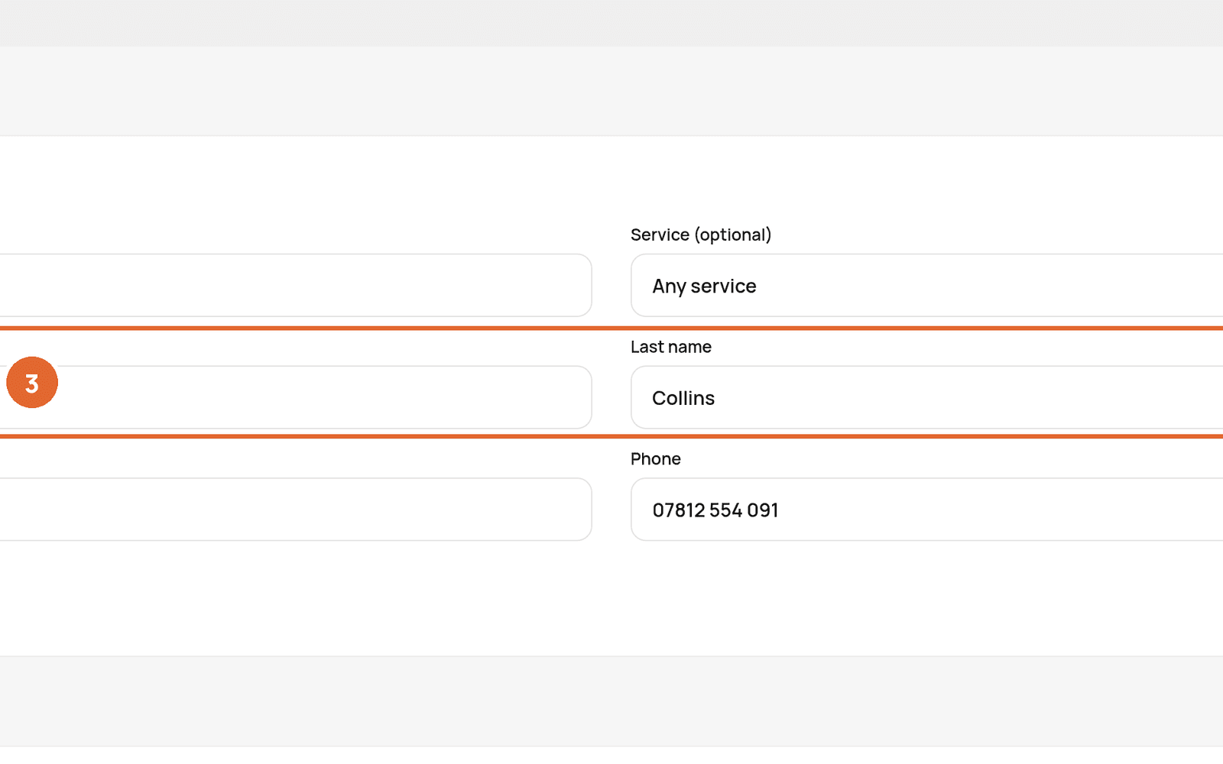Click the Last name label
Viewport: 1223px width, 764px height.
[671, 347]
